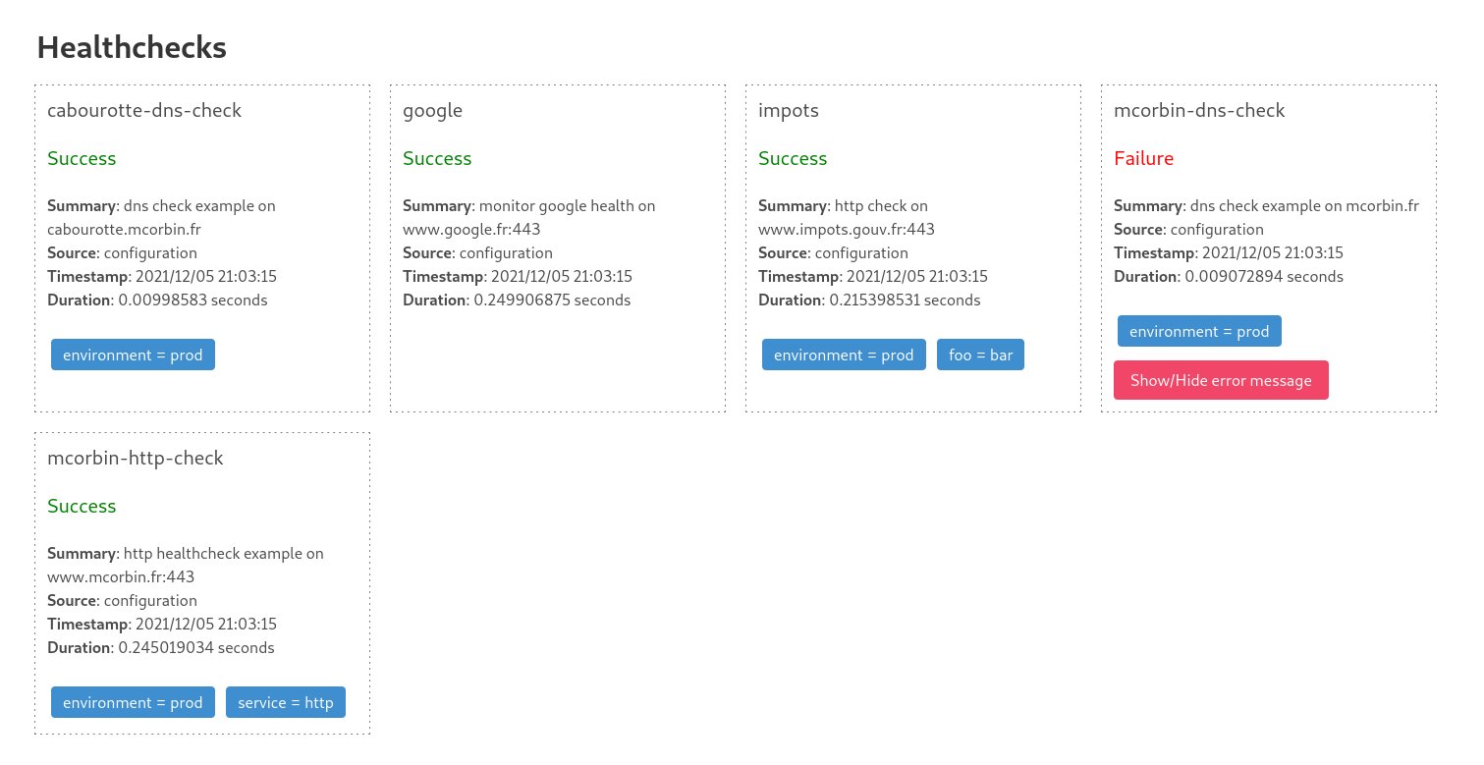This screenshot has width=1484, height=765.
Task: Select environment = prod tag in cabourotte-dns-check card
Action: [133, 355]
